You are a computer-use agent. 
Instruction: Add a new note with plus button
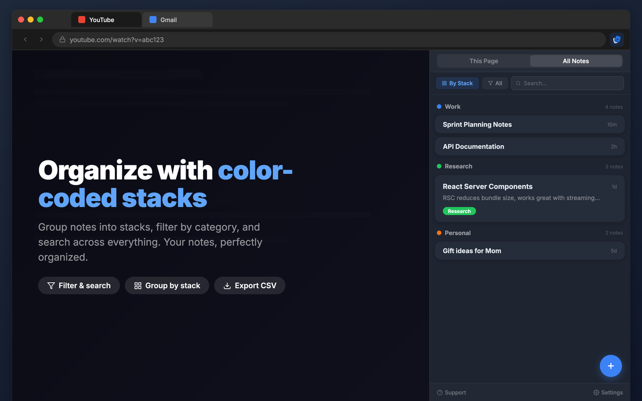pyautogui.click(x=611, y=366)
